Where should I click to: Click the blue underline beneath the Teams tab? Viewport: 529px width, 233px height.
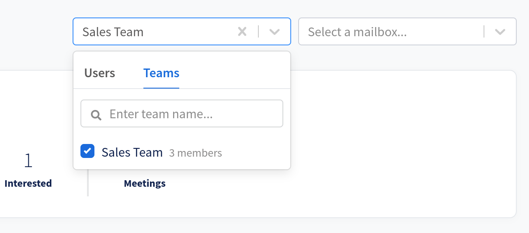[161, 88]
